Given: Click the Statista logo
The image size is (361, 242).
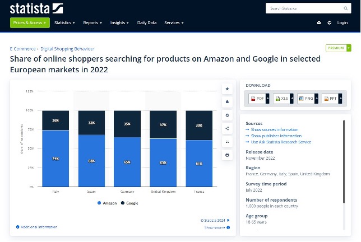Looking at the screenshot, I should coord(37,8).
